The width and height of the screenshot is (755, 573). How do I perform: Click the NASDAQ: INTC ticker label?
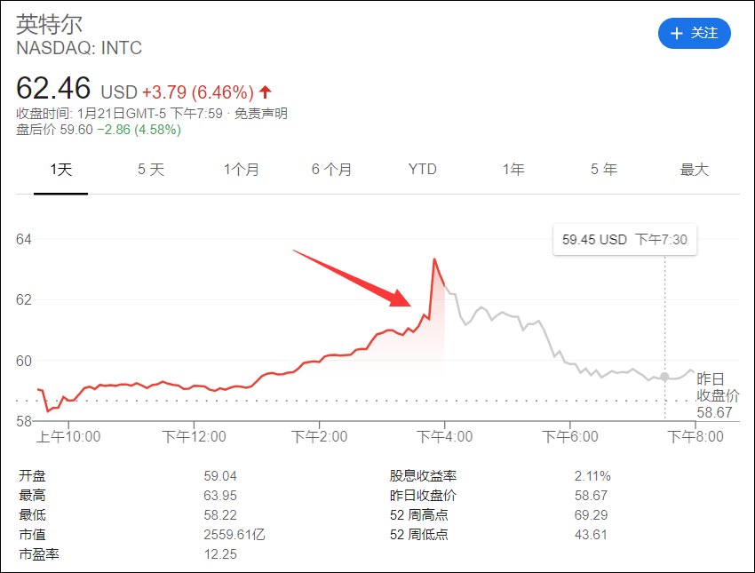coord(79,49)
